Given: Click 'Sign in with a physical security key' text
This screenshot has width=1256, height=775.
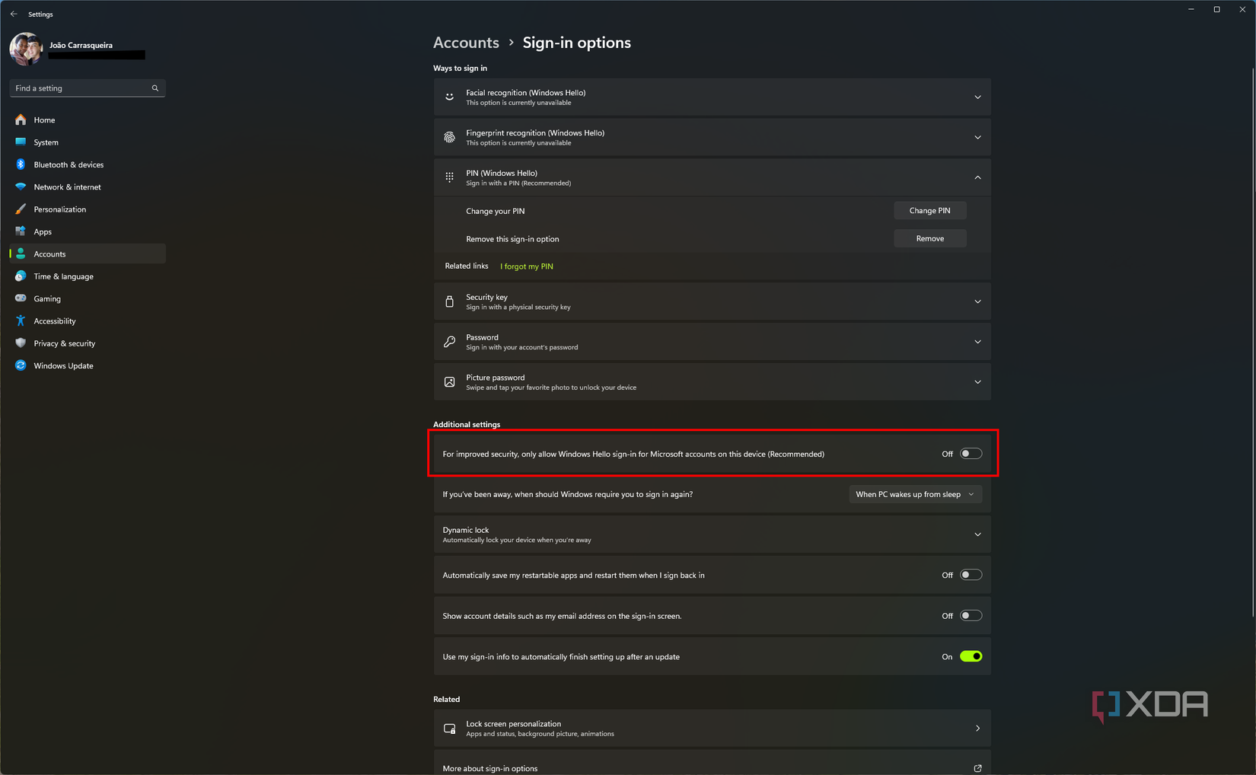Looking at the screenshot, I should point(518,308).
